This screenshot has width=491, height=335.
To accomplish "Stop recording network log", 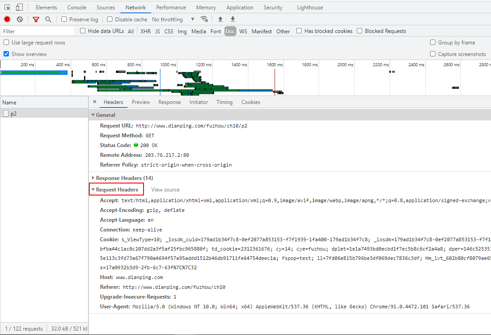I will point(7,20).
